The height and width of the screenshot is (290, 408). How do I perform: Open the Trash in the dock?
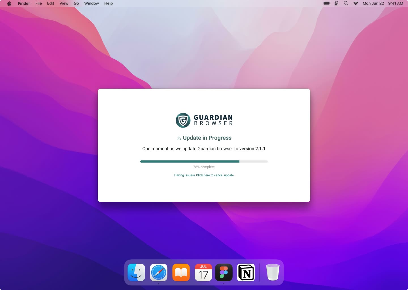click(273, 272)
